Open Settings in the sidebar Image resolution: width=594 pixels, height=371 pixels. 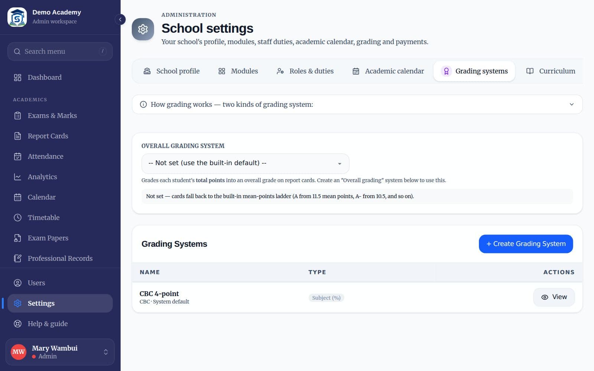coord(60,303)
